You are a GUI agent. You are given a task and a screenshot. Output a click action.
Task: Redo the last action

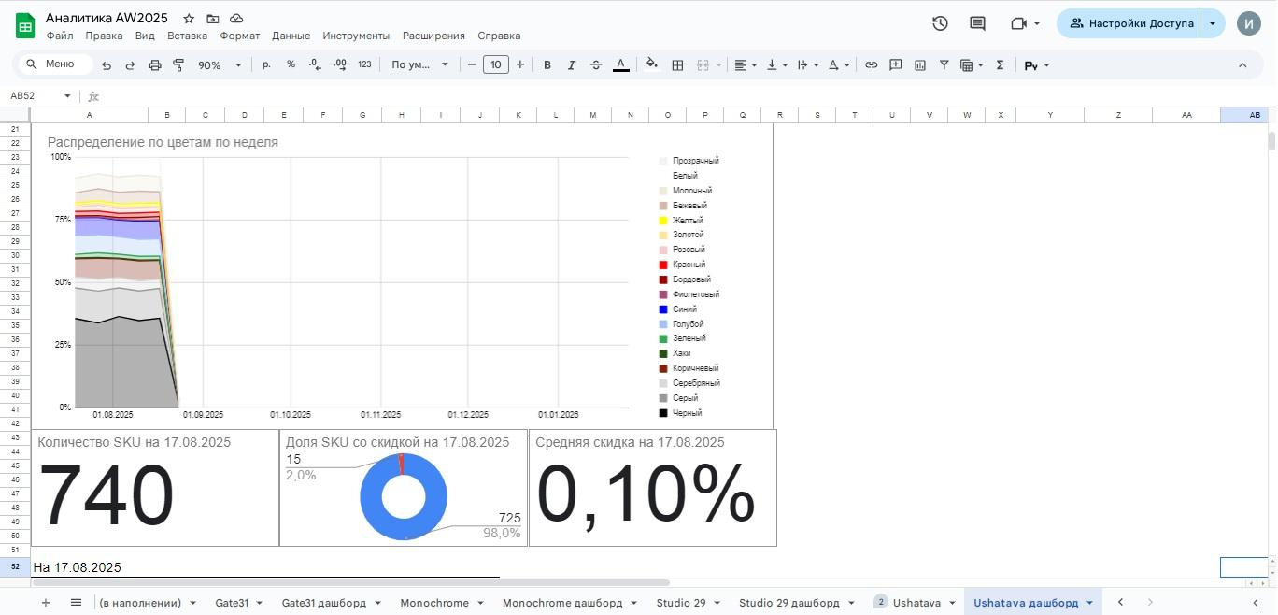[130, 64]
